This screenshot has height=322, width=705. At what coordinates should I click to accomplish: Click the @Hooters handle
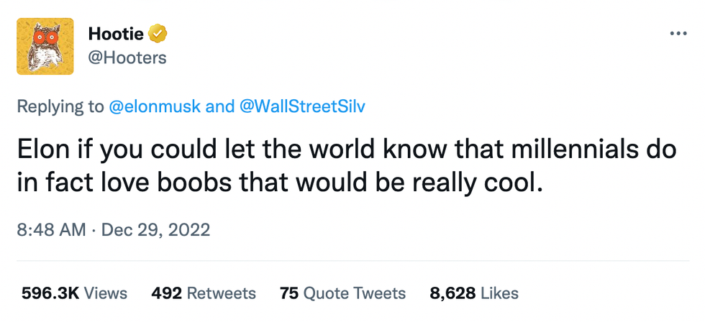pyautogui.click(x=127, y=58)
